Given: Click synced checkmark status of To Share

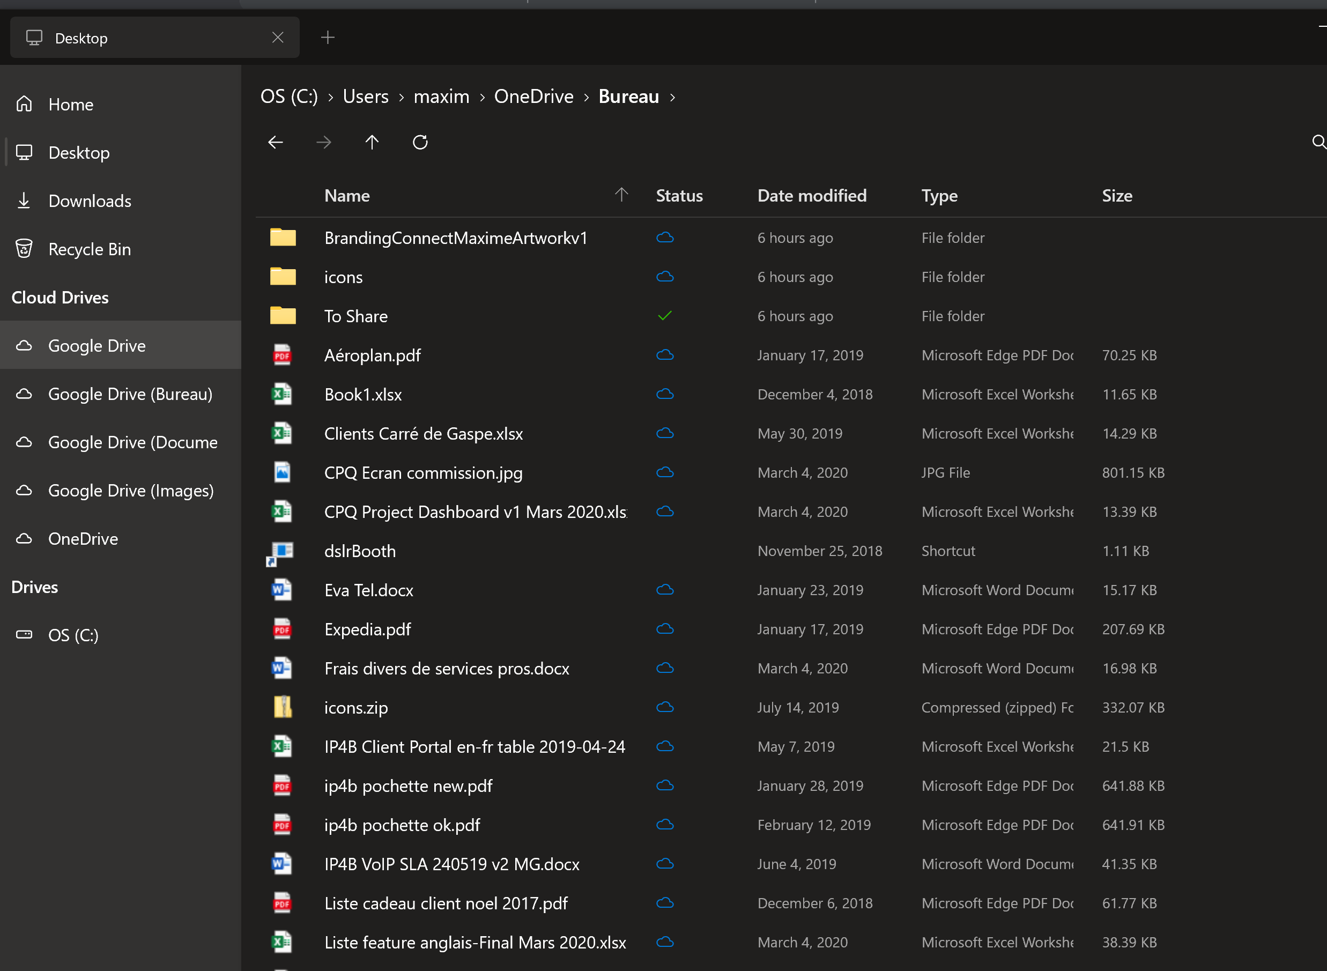Looking at the screenshot, I should click(665, 316).
